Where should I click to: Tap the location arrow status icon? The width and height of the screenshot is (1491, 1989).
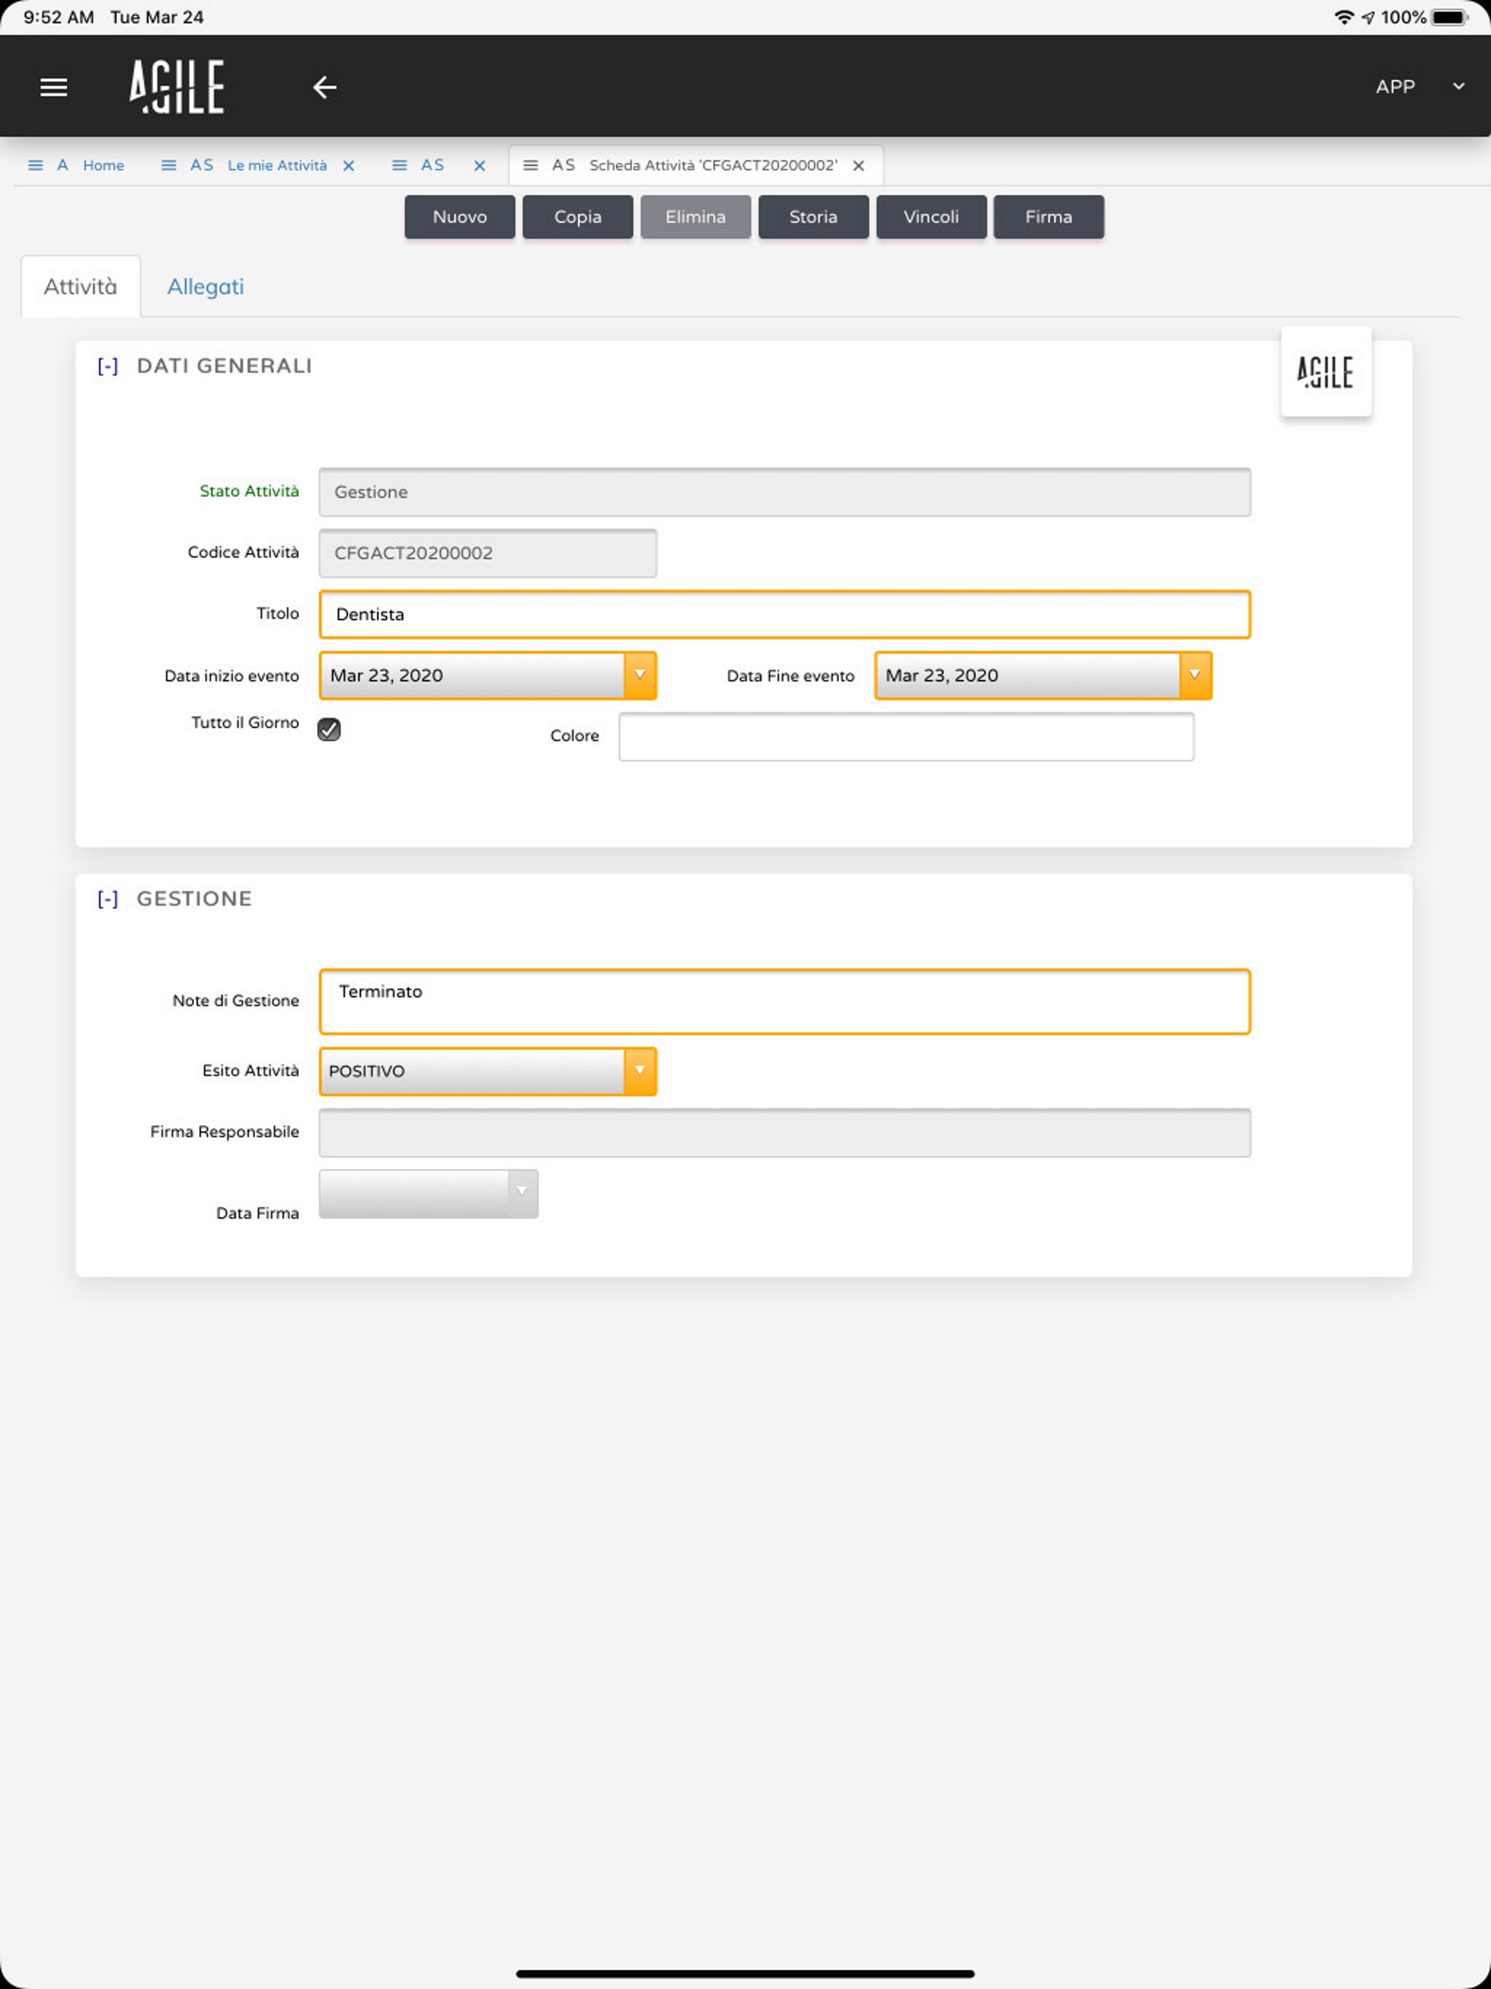click(x=1368, y=17)
